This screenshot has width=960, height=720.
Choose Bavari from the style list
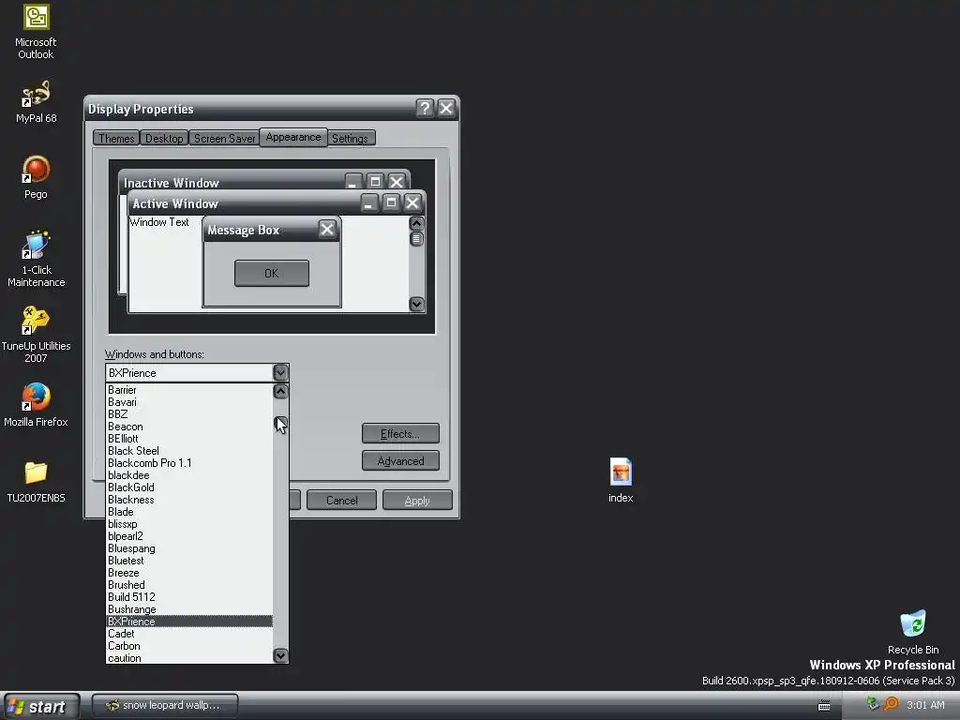coord(189,402)
